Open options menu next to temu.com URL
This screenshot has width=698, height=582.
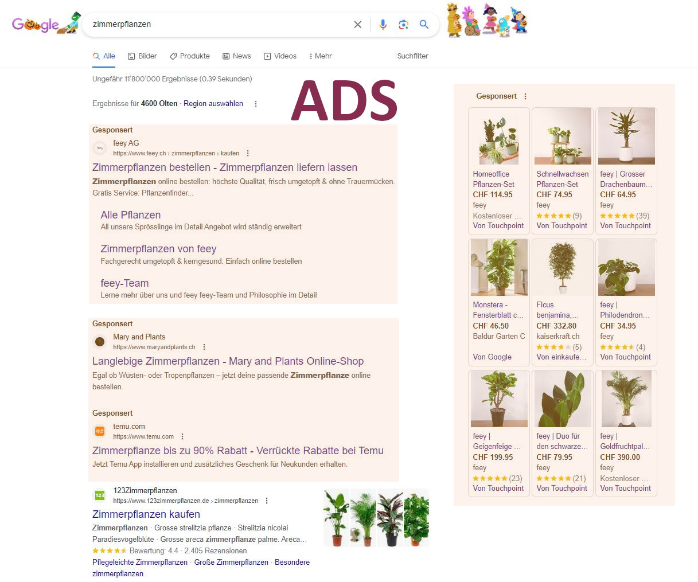pos(182,436)
